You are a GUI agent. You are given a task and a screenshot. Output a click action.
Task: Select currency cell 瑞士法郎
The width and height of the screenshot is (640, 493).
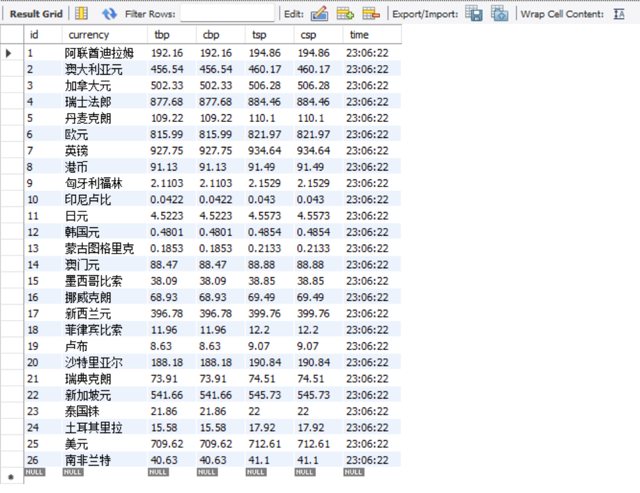(105, 102)
